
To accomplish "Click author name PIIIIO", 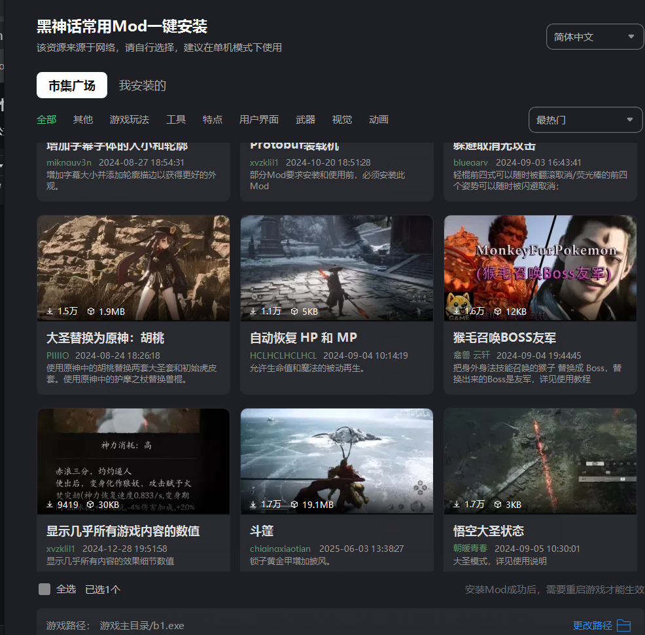I will tap(58, 355).
